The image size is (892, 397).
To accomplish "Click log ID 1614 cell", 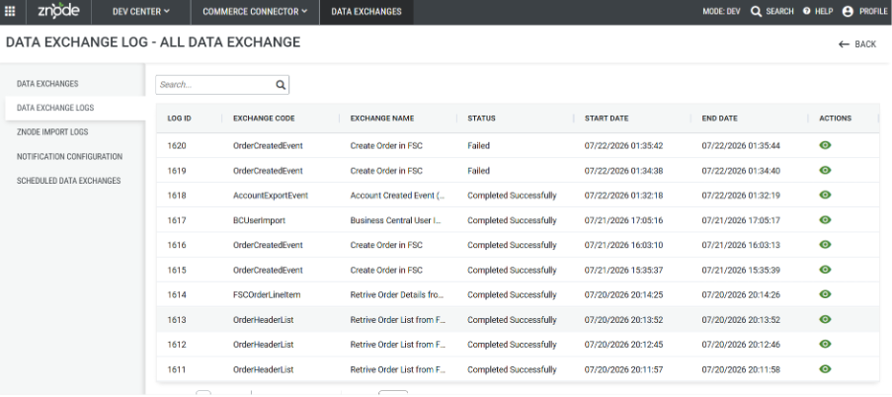I will (177, 294).
